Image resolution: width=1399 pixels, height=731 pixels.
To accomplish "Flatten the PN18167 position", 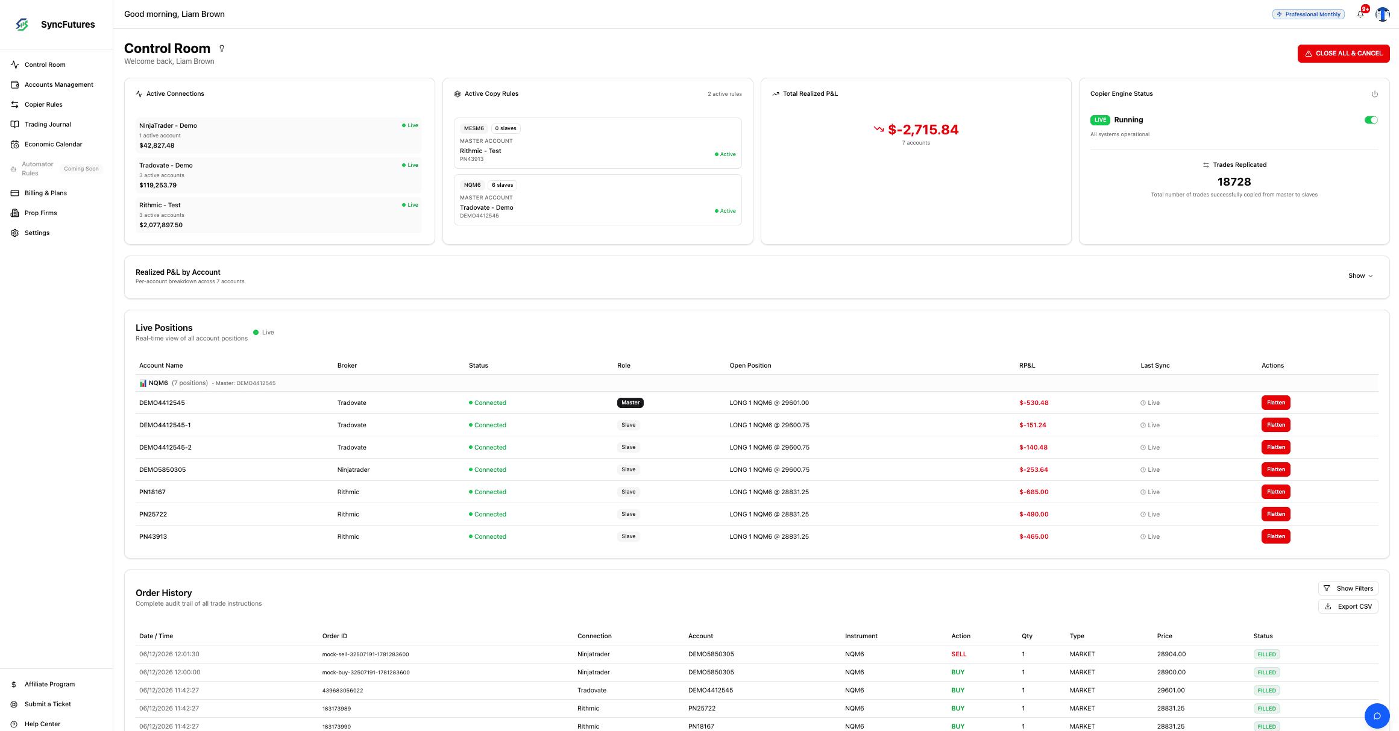I will [x=1275, y=492].
